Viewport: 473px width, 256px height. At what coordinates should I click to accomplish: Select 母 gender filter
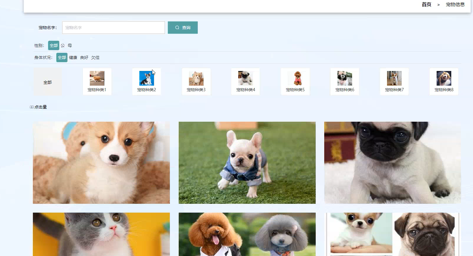(70, 45)
